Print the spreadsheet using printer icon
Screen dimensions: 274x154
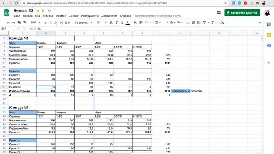[19, 23]
